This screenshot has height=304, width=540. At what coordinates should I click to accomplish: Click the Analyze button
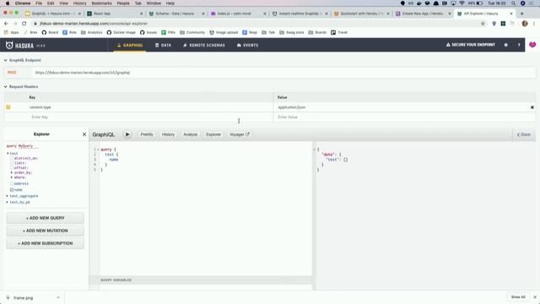pos(190,134)
